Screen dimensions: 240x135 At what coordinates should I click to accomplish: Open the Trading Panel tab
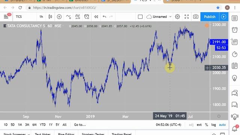[x=121, y=134]
